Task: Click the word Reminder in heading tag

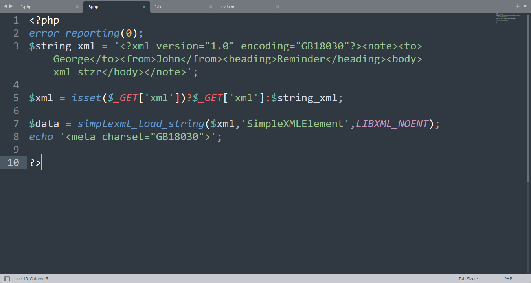Action: point(302,59)
